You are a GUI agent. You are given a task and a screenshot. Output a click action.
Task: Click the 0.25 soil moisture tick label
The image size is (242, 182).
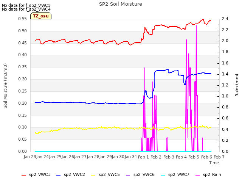[x=23, y=91]
